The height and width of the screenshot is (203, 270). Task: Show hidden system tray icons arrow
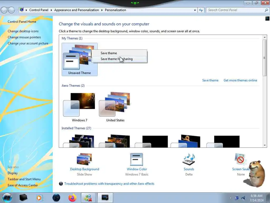(x=230, y=198)
